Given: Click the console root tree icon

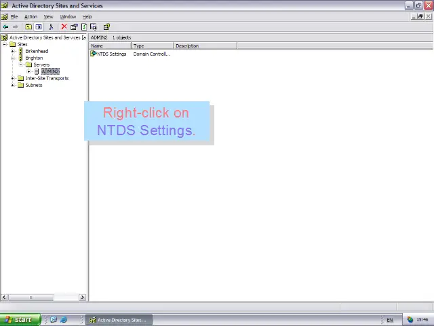Looking at the screenshot, I should tap(5, 37).
